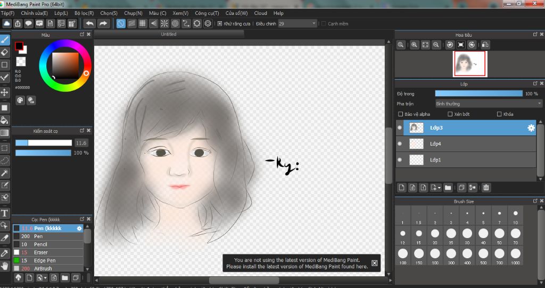This screenshot has width=545, height=288.
Task: Pick the Eyedropper tool
Action: 4,253
